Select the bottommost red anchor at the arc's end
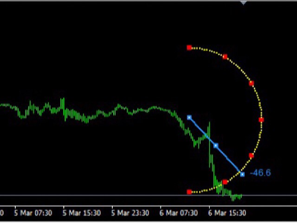The width and height of the screenshot is (297, 223). (189, 192)
